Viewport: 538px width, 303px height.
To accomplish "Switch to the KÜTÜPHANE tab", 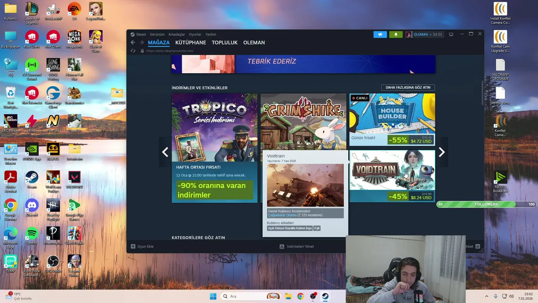I will (x=191, y=43).
